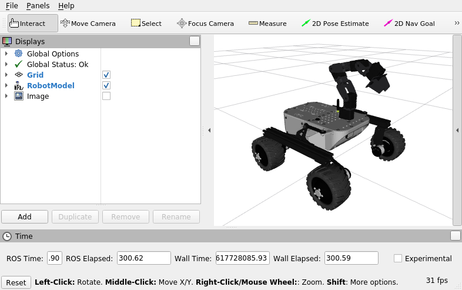Image resolution: width=462 pixels, height=290 pixels.
Task: Select the 2D Nav Goal tool
Action: point(409,24)
